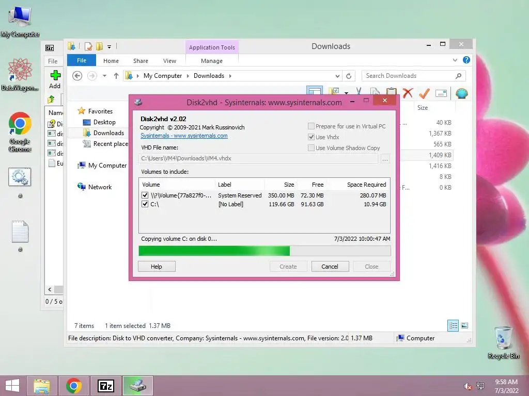Image resolution: width=529 pixels, height=396 pixels.
Task: Cancel the Disk2vhd copy operation
Action: pos(330,267)
